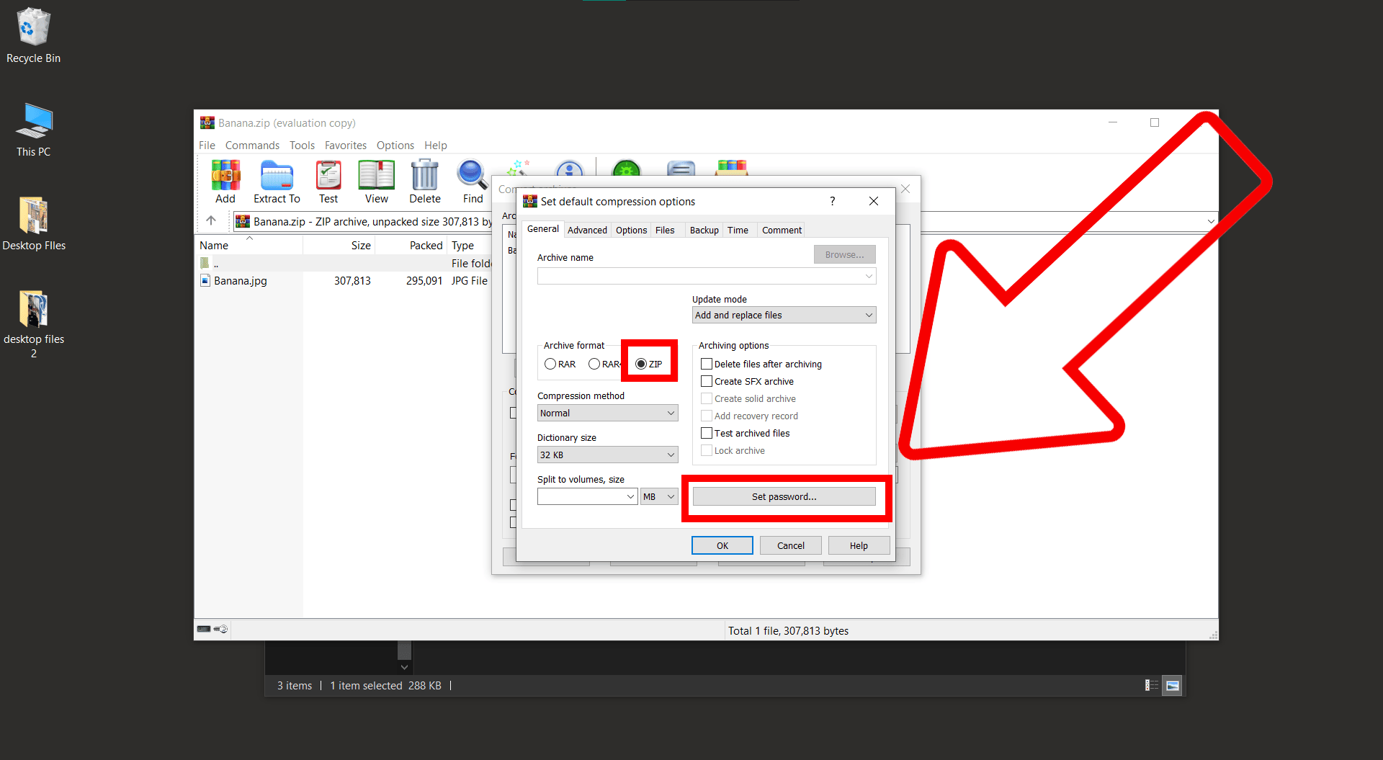Viewport: 1383px width, 760px height.
Task: Open the Commands menu
Action: click(252, 145)
